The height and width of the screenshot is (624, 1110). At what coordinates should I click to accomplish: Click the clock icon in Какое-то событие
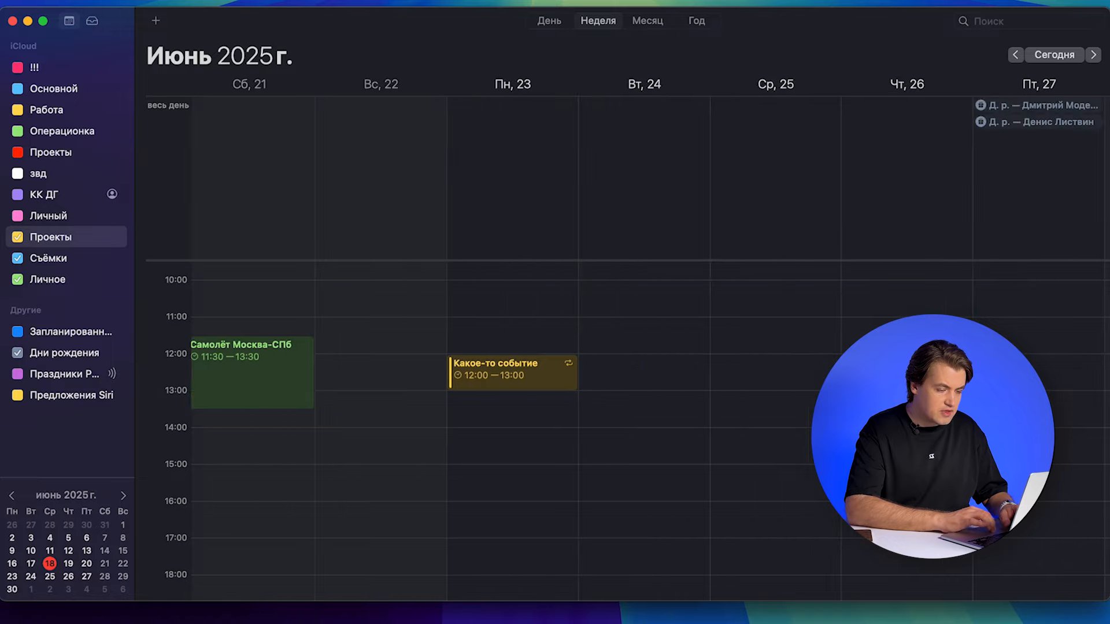(458, 375)
